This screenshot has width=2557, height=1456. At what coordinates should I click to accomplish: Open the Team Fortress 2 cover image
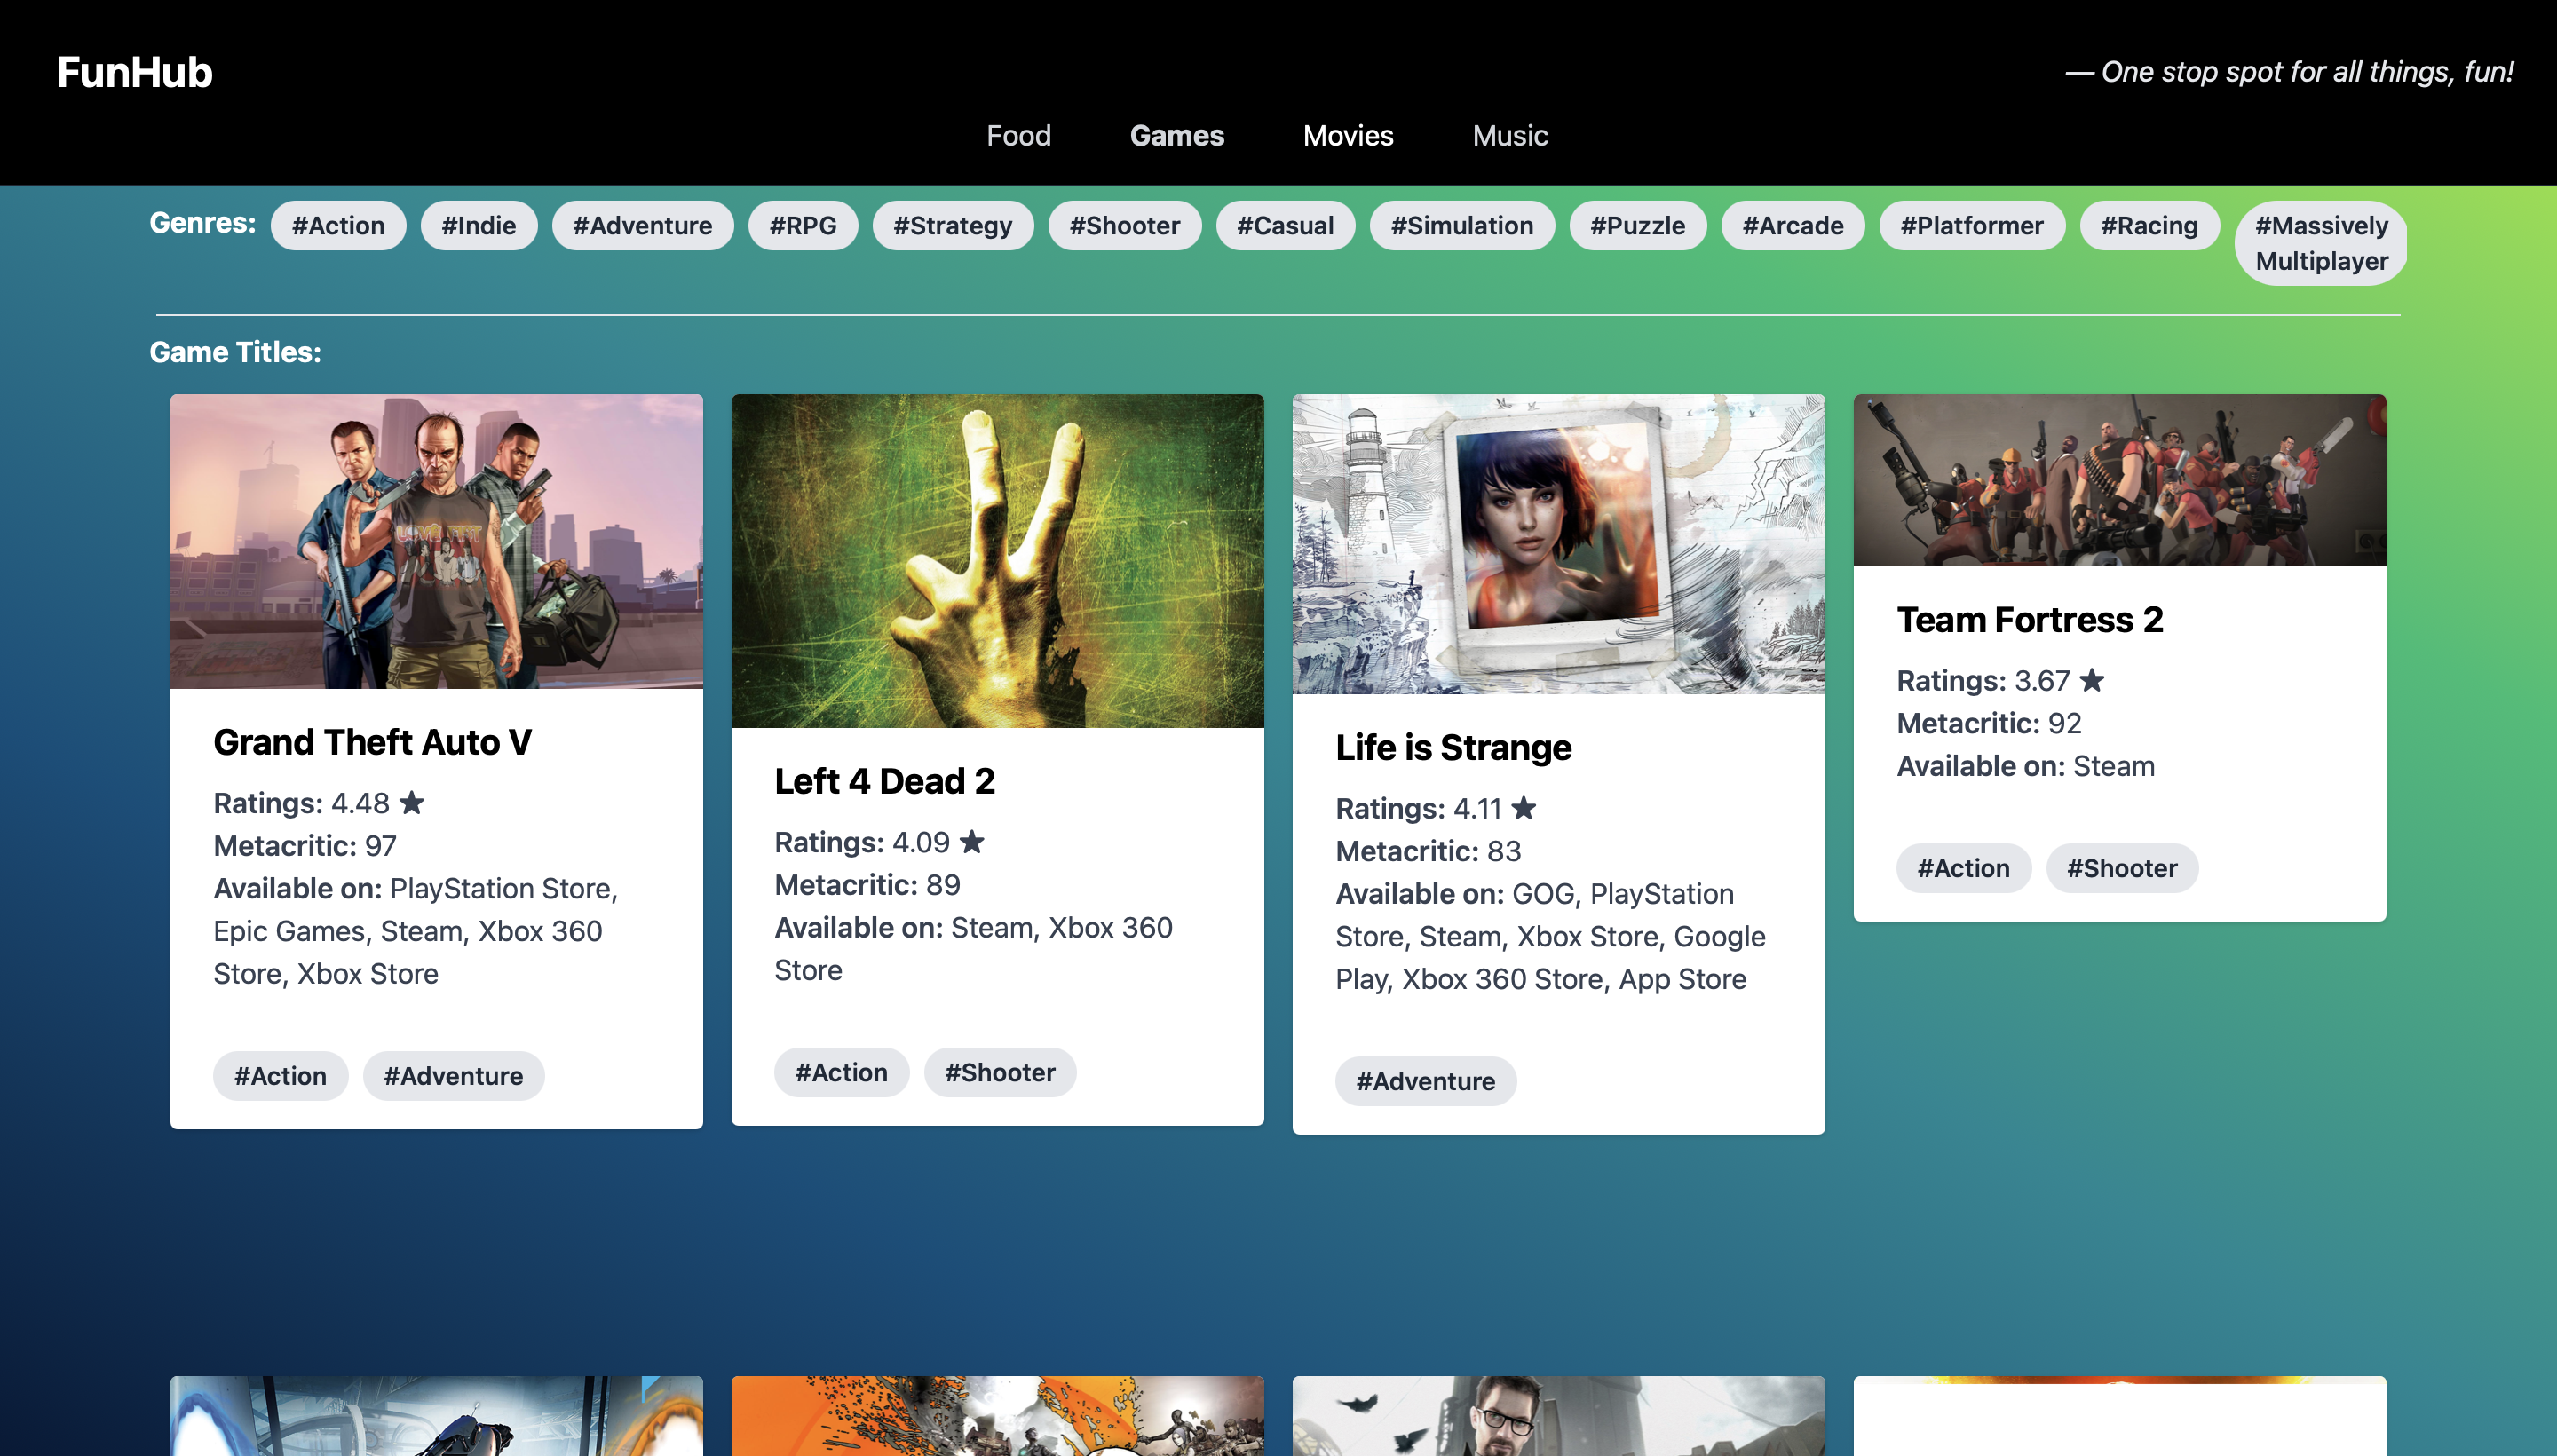click(x=2119, y=480)
